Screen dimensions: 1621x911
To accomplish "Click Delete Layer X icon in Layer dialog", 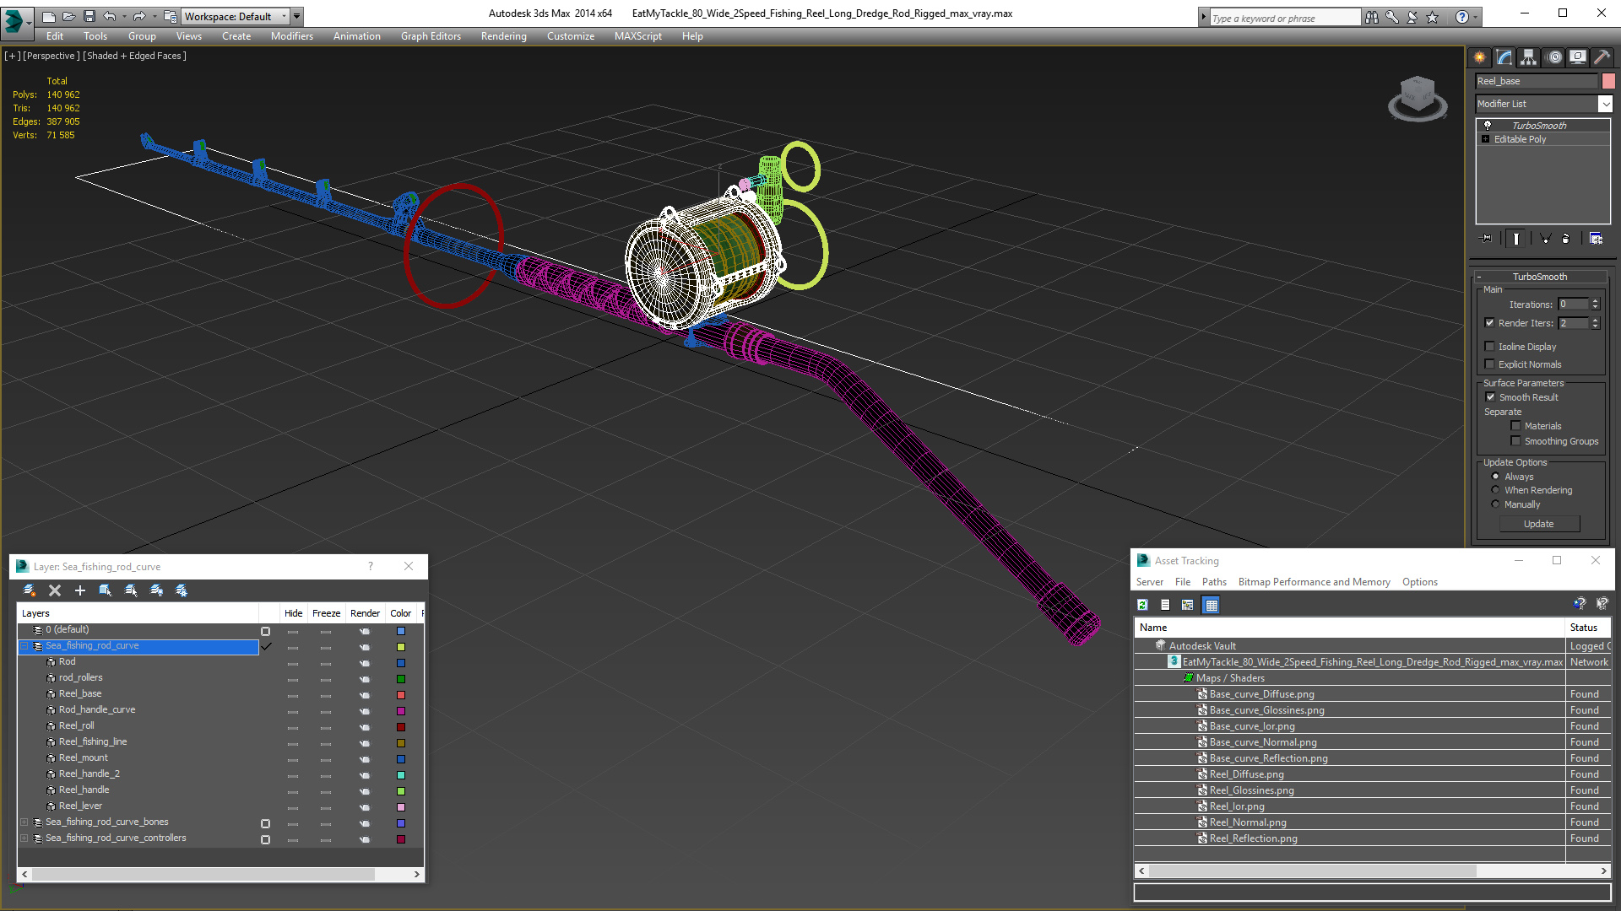I will (55, 590).
